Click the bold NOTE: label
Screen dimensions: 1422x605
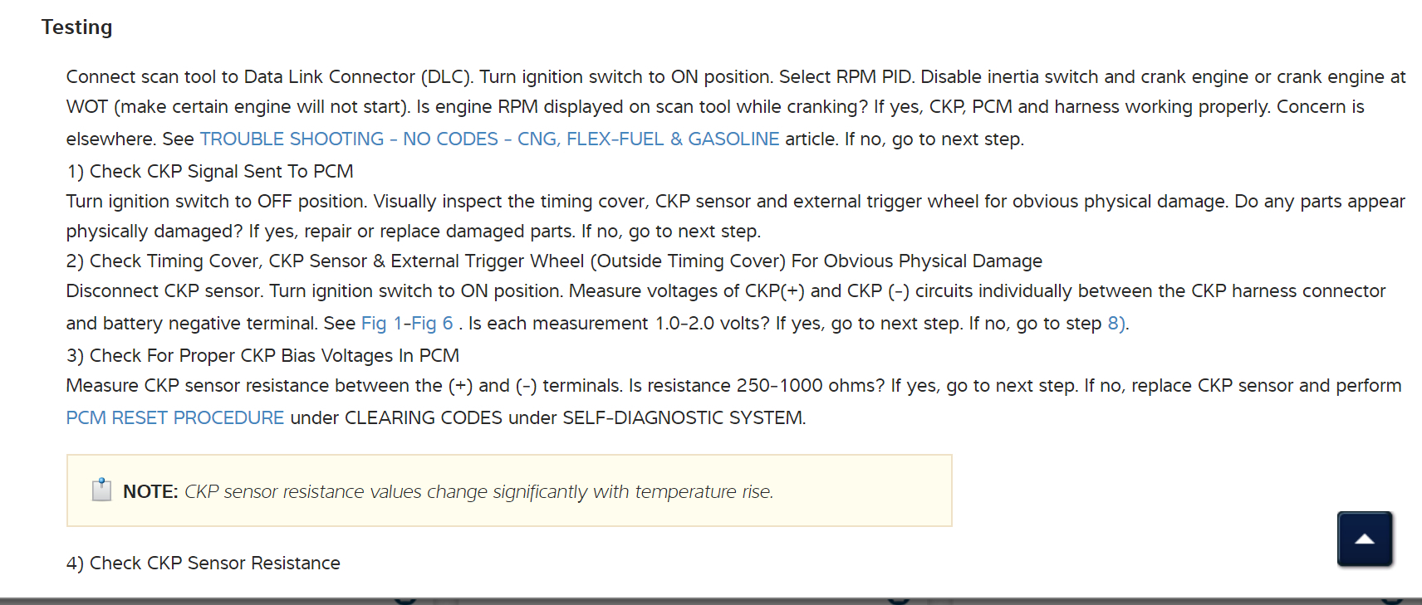tap(150, 491)
